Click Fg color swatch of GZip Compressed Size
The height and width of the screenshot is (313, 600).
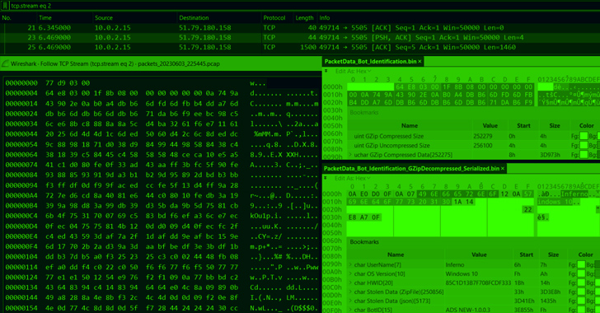[584, 136]
